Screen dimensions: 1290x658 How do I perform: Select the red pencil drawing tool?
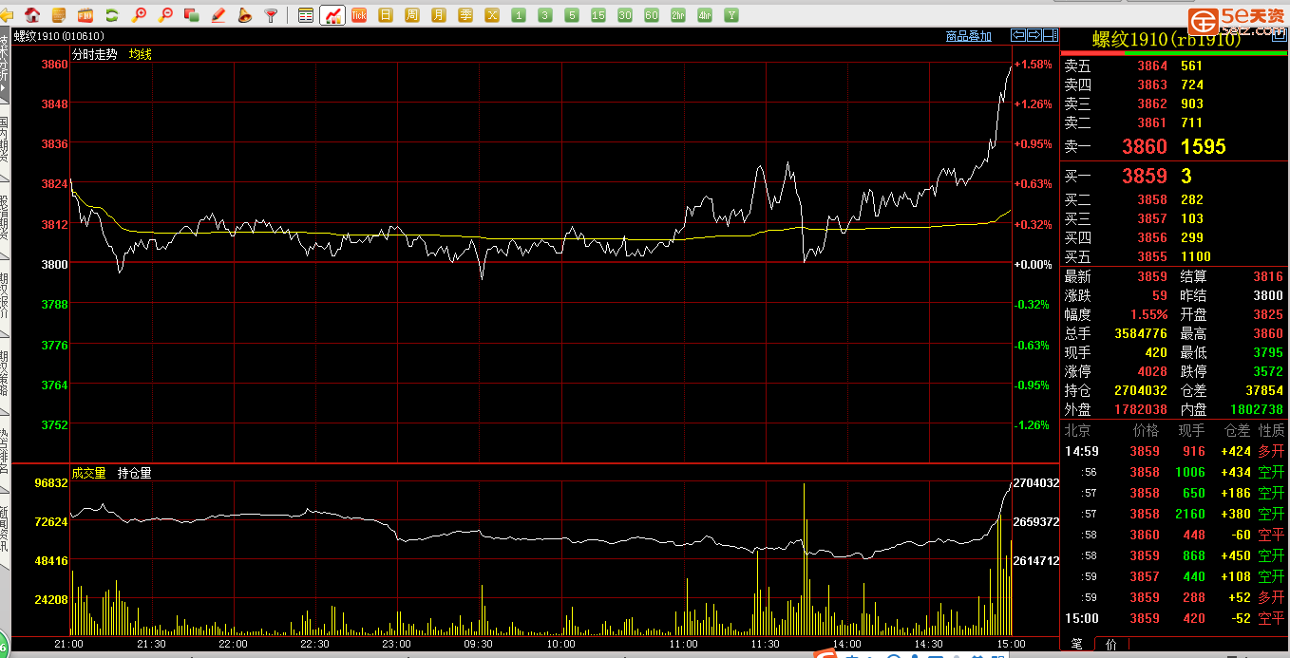pyautogui.click(x=218, y=14)
